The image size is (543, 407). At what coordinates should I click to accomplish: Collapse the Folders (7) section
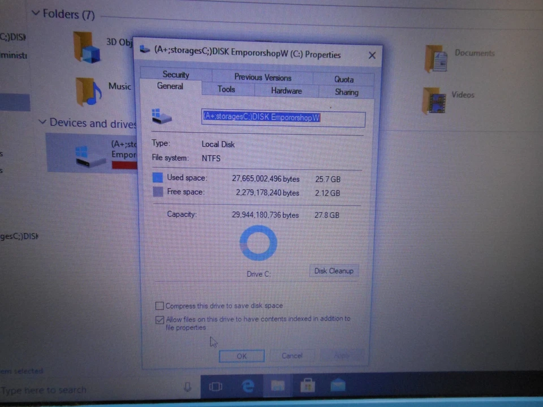click(x=36, y=12)
